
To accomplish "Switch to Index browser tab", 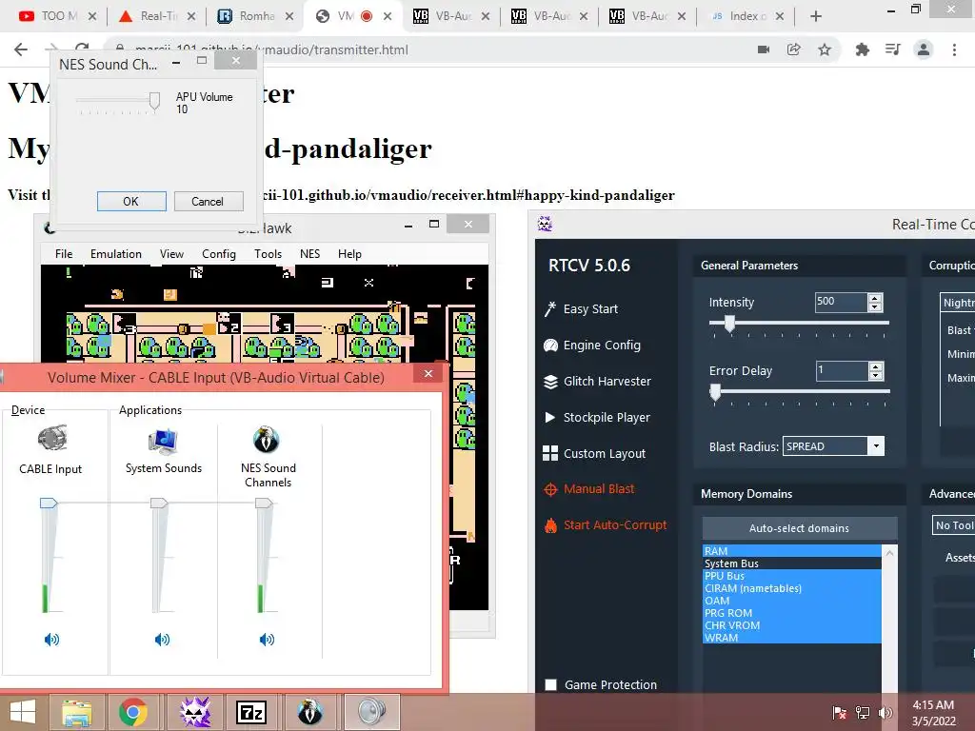I will (x=746, y=16).
